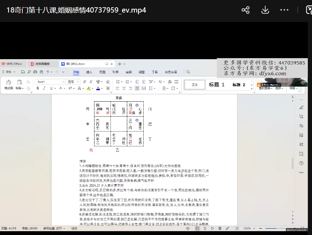Click the share icon in video player header

[245, 10]
